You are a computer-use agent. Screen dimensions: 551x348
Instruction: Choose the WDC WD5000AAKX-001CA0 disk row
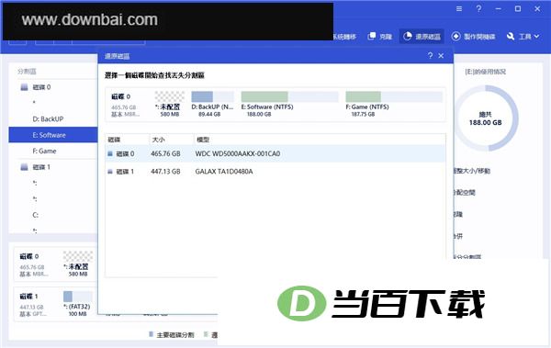(275, 153)
